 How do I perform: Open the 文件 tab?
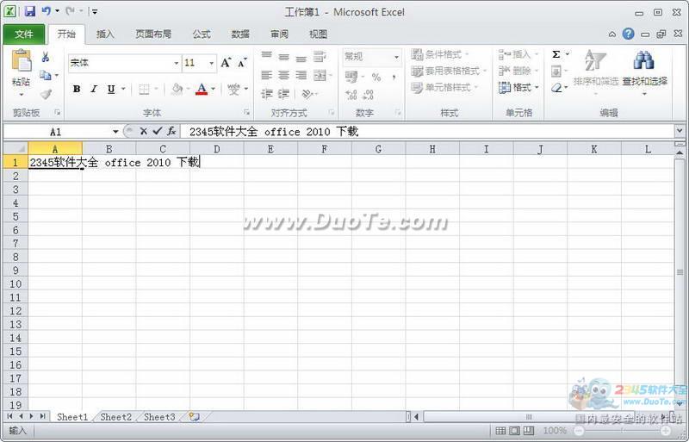tap(24, 34)
